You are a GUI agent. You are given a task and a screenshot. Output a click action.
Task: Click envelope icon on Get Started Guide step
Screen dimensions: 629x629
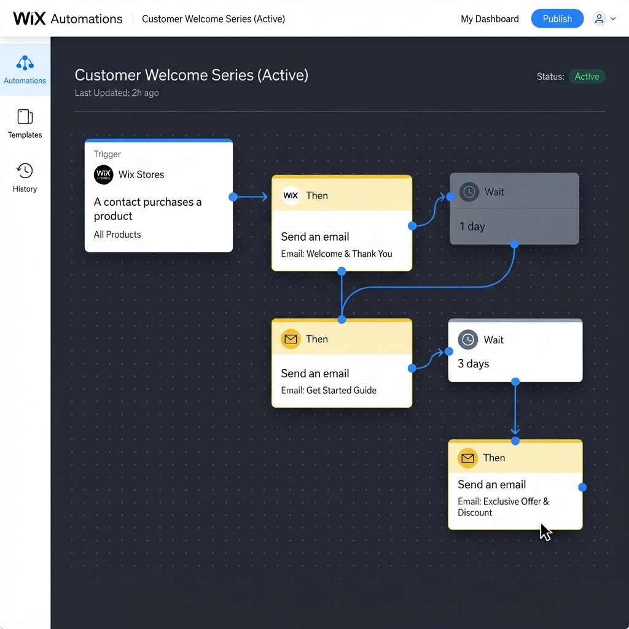[291, 339]
